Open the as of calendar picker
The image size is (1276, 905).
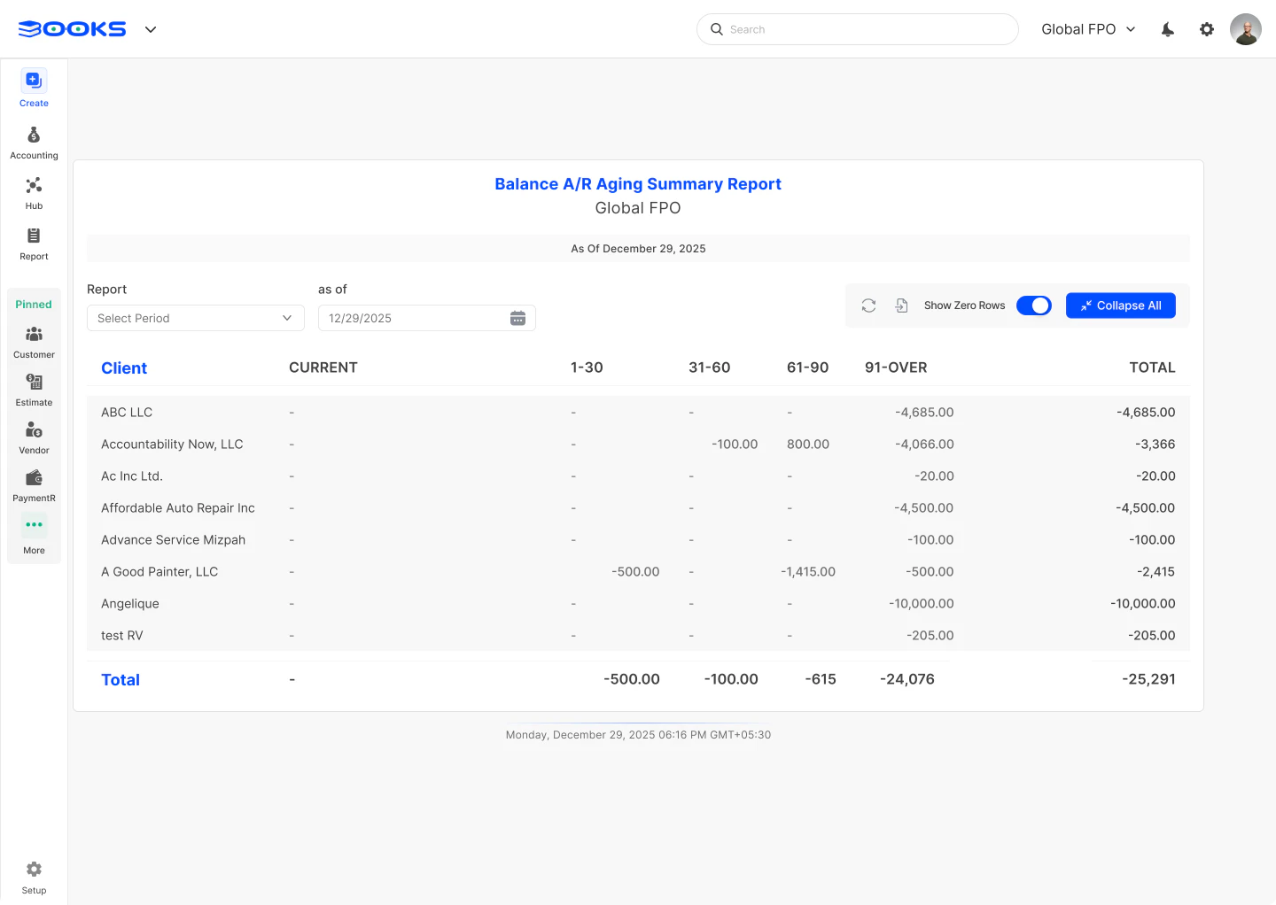(517, 318)
